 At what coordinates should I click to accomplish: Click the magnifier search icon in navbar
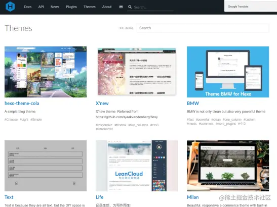[x=130, y=7]
